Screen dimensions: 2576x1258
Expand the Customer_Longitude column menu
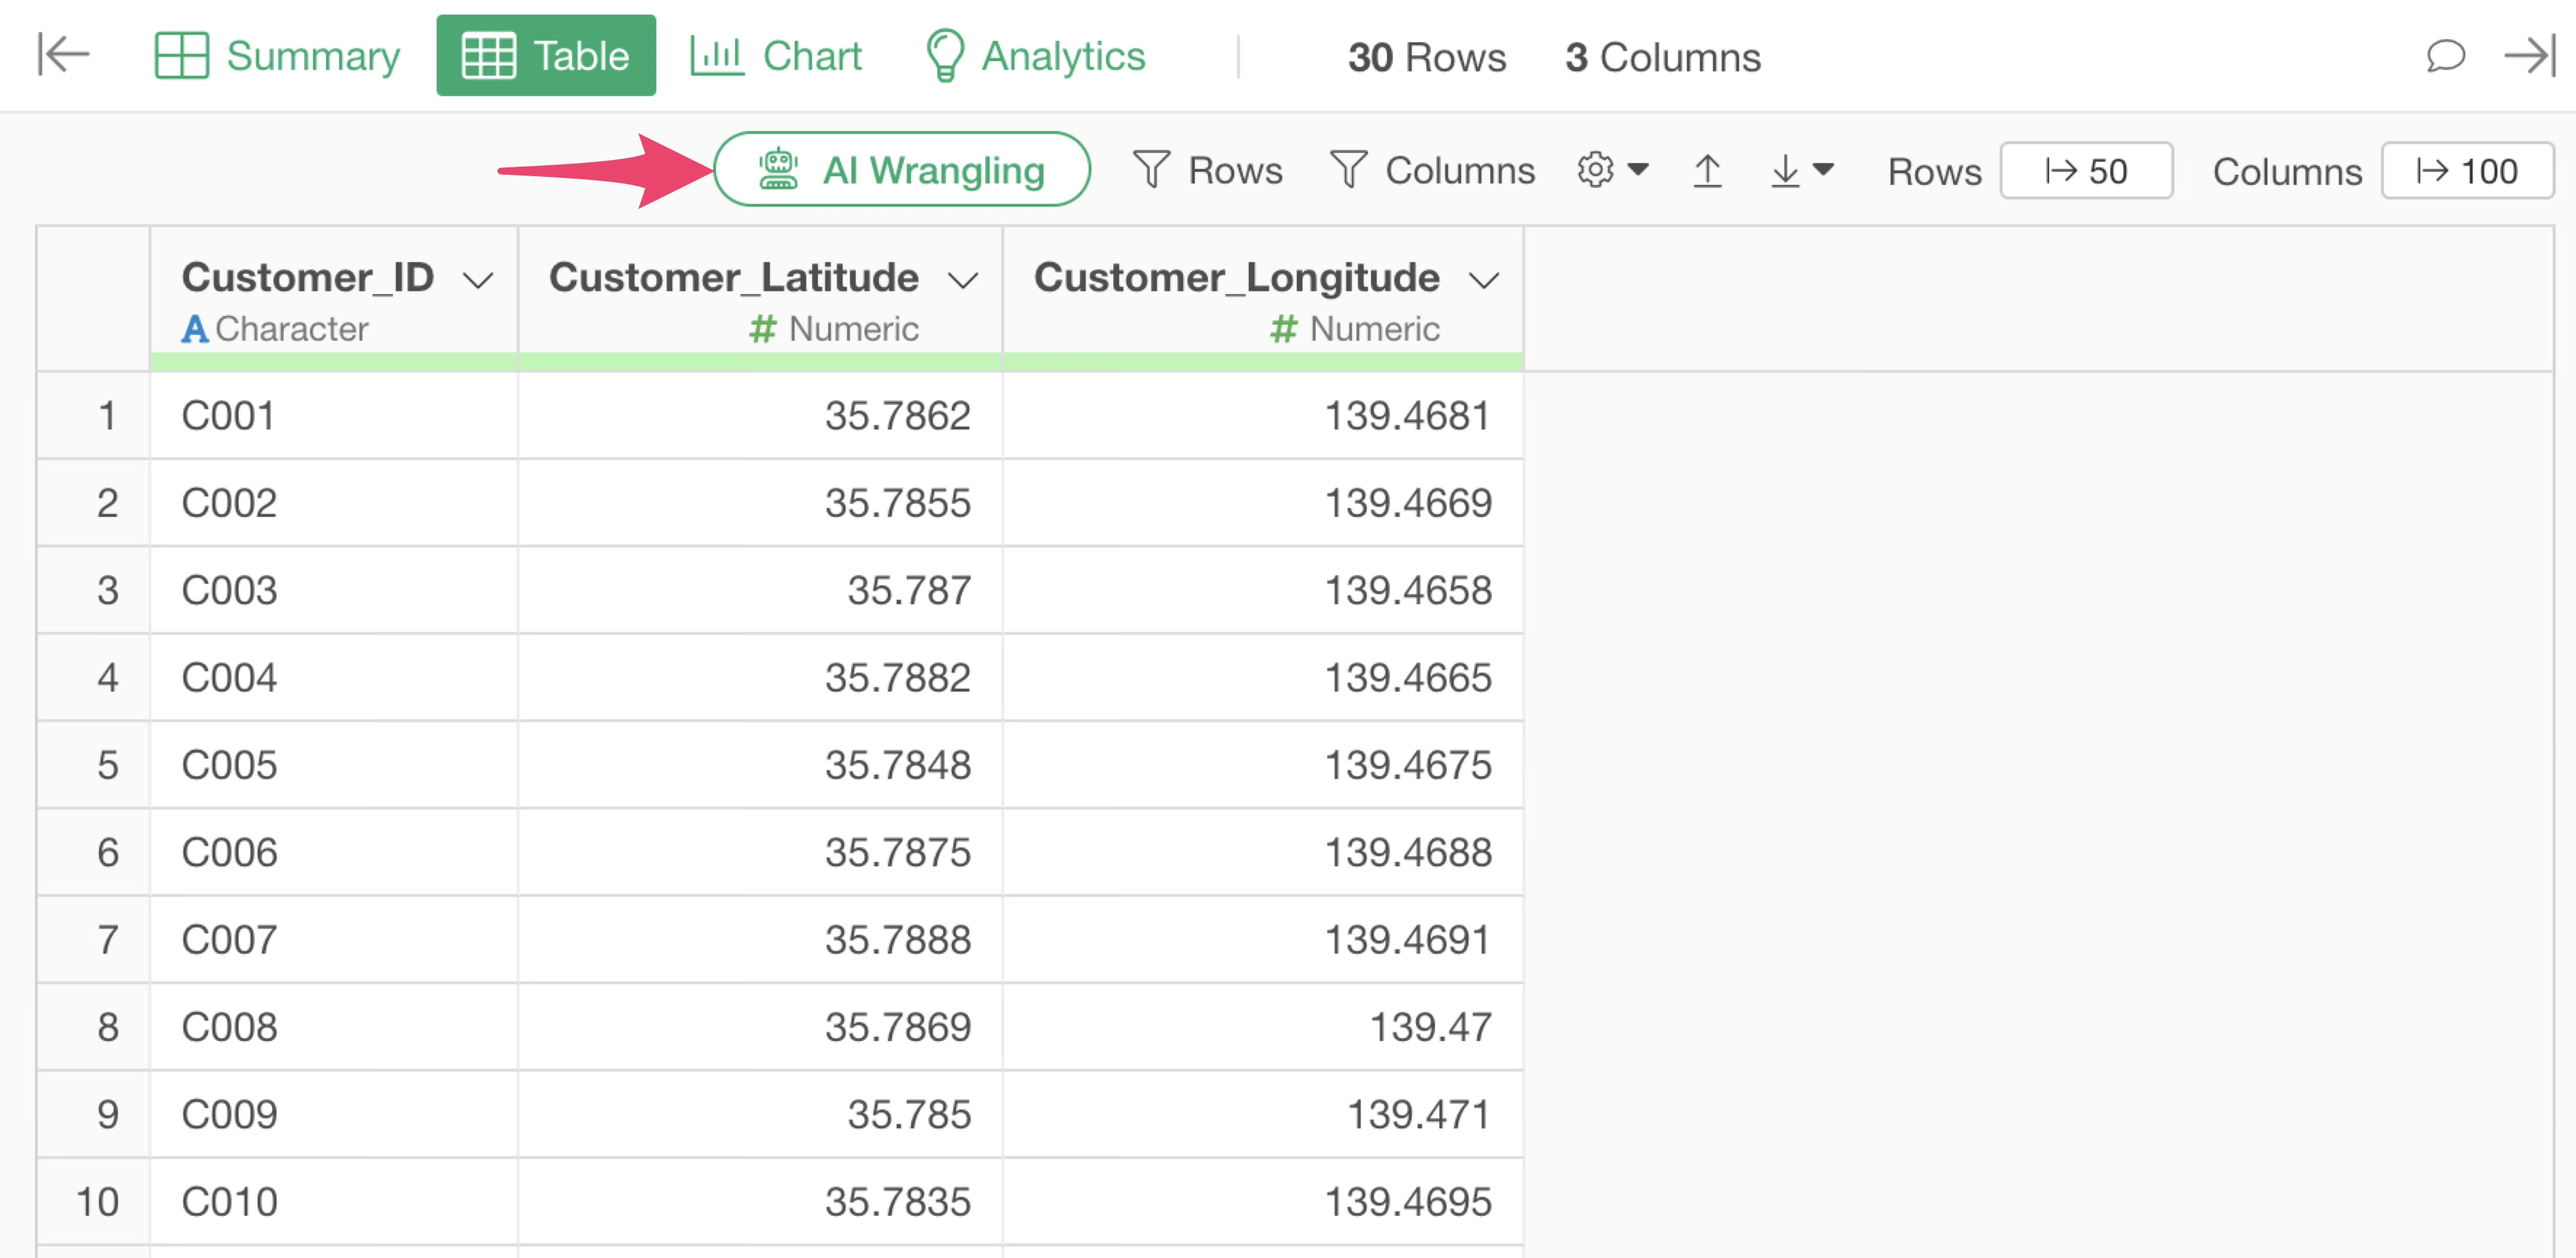1484,280
